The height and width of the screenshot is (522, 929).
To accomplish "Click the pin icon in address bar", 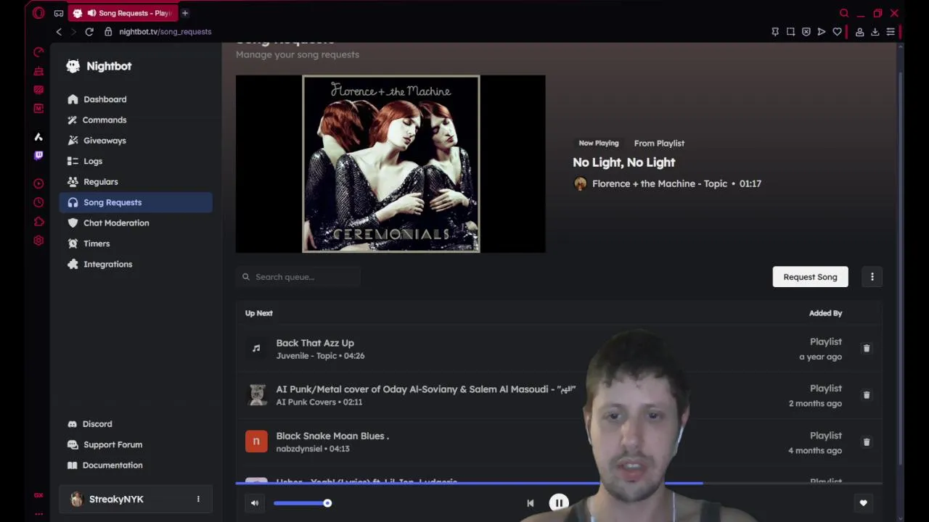I will coord(775,32).
